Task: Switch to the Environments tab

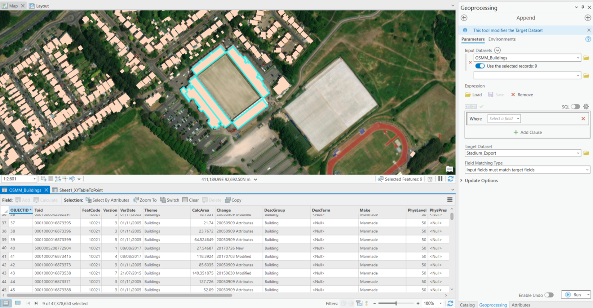Action: pos(502,39)
